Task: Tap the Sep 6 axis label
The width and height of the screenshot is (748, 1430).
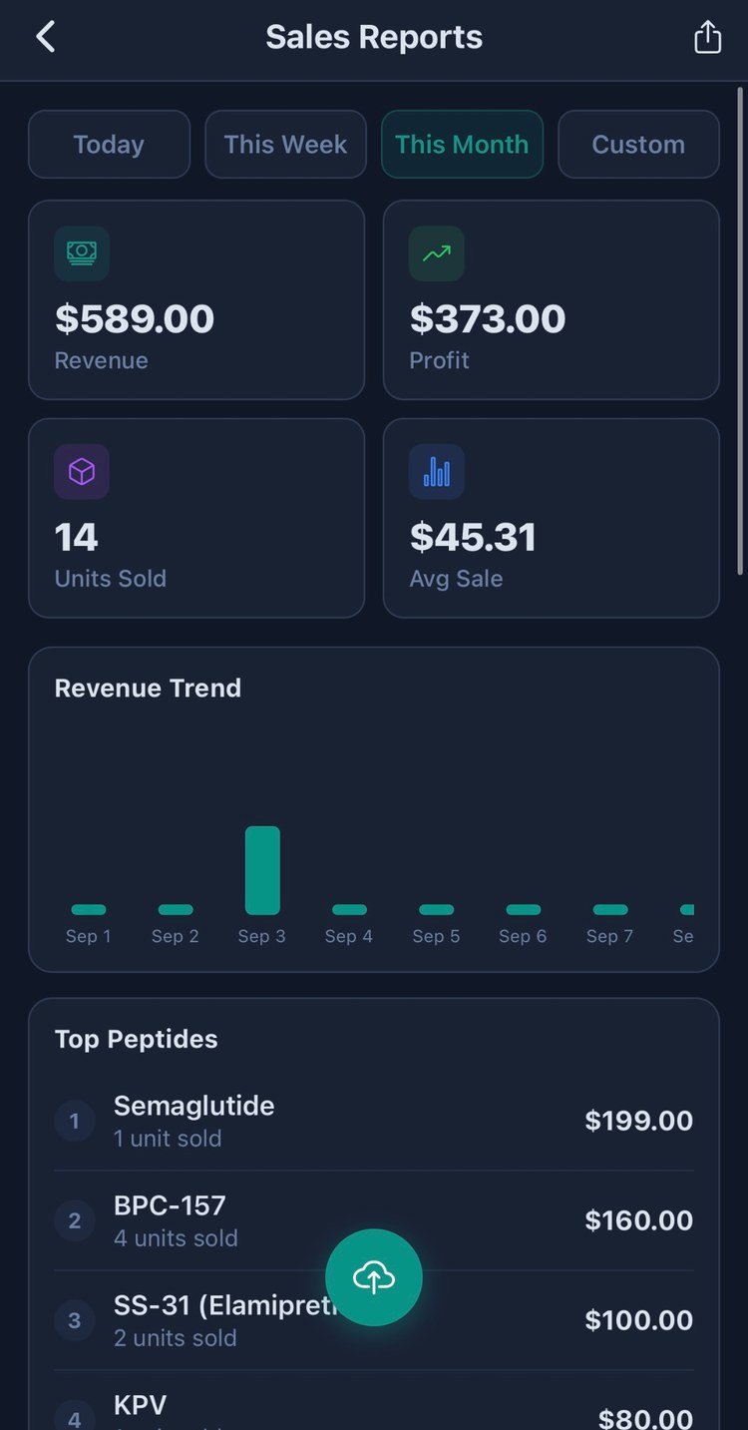Action: (523, 936)
